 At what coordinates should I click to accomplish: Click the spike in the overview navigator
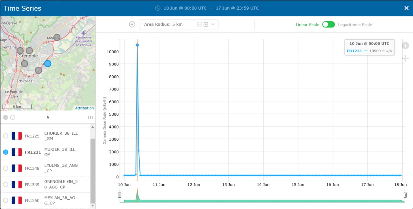pos(137,196)
